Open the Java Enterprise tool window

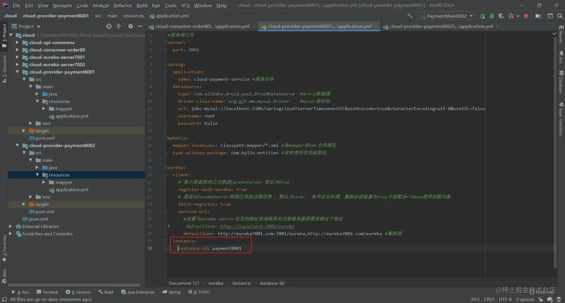pos(137,292)
